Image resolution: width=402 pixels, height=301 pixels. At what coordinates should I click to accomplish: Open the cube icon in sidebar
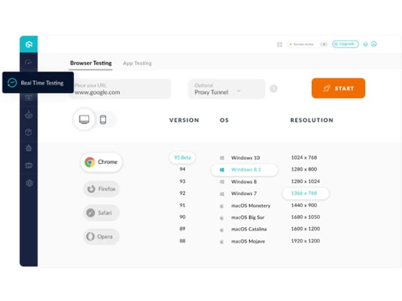click(28, 132)
